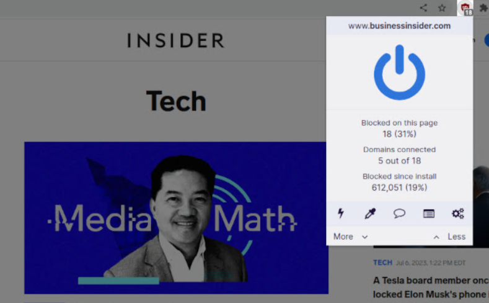This screenshot has width=489, height=303.
Task: Open the MediaMath featured article image
Action: [x=176, y=218]
